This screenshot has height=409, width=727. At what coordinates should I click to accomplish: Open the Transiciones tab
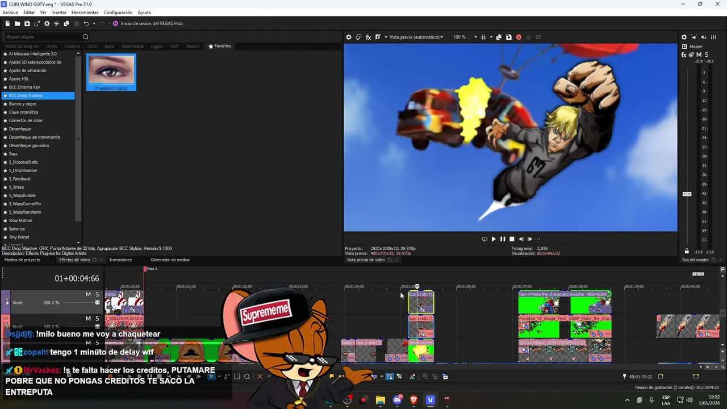[120, 260]
